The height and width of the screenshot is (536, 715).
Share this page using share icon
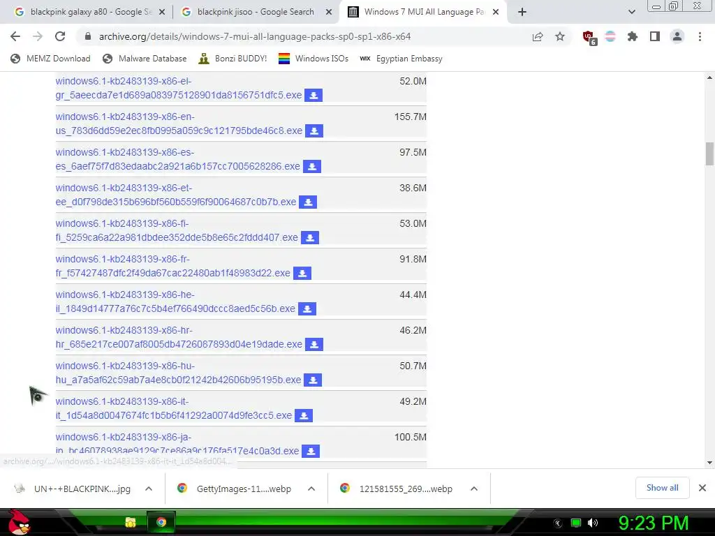(538, 36)
